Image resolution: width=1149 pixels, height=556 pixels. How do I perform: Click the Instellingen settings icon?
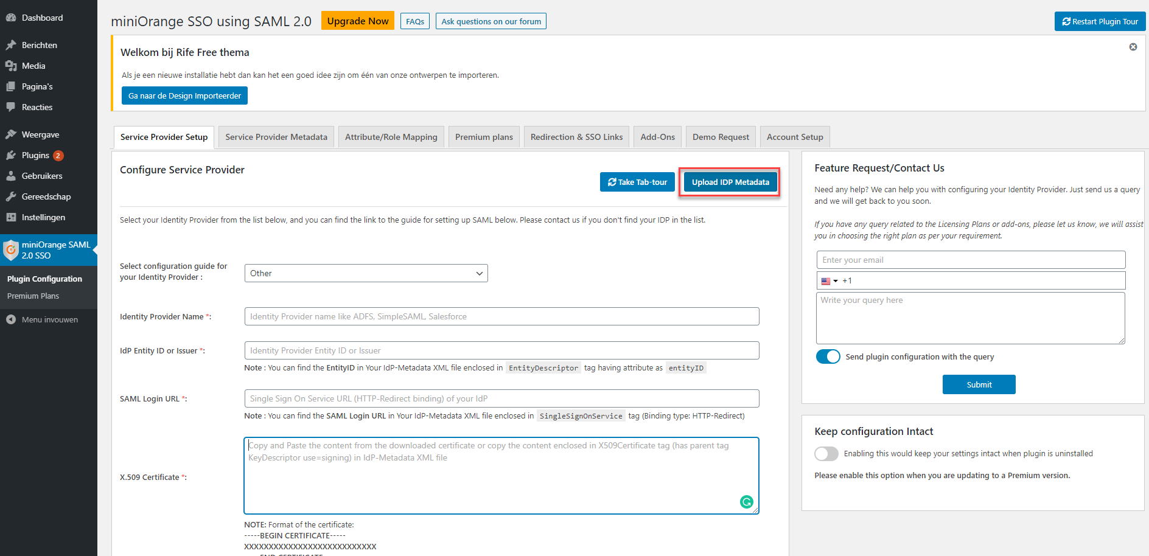[x=11, y=217]
